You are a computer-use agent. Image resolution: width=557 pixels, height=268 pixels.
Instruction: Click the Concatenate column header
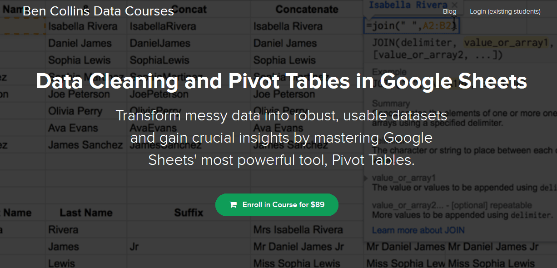coord(307,9)
